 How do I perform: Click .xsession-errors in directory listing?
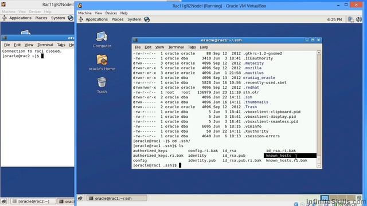[261, 136]
